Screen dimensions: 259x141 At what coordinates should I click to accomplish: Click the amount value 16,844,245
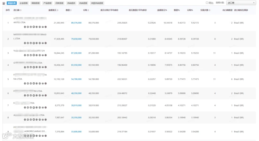[59, 53]
